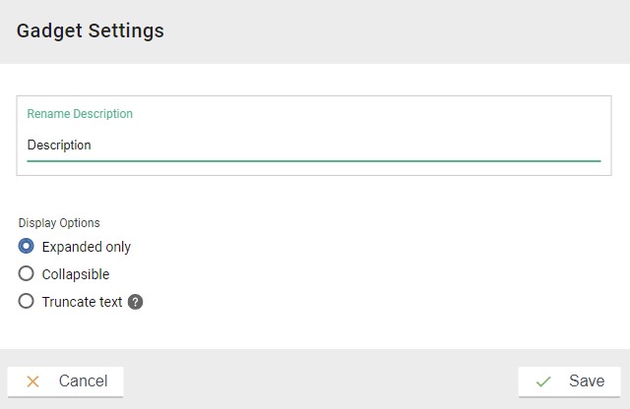630x409 pixels.
Task: Select the Collapsible radio button
Action: pyautogui.click(x=27, y=274)
